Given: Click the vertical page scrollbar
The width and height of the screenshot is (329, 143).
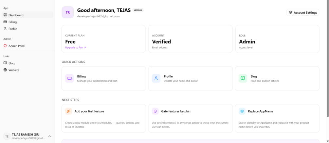Looking at the screenshot, I should pos(328,59).
